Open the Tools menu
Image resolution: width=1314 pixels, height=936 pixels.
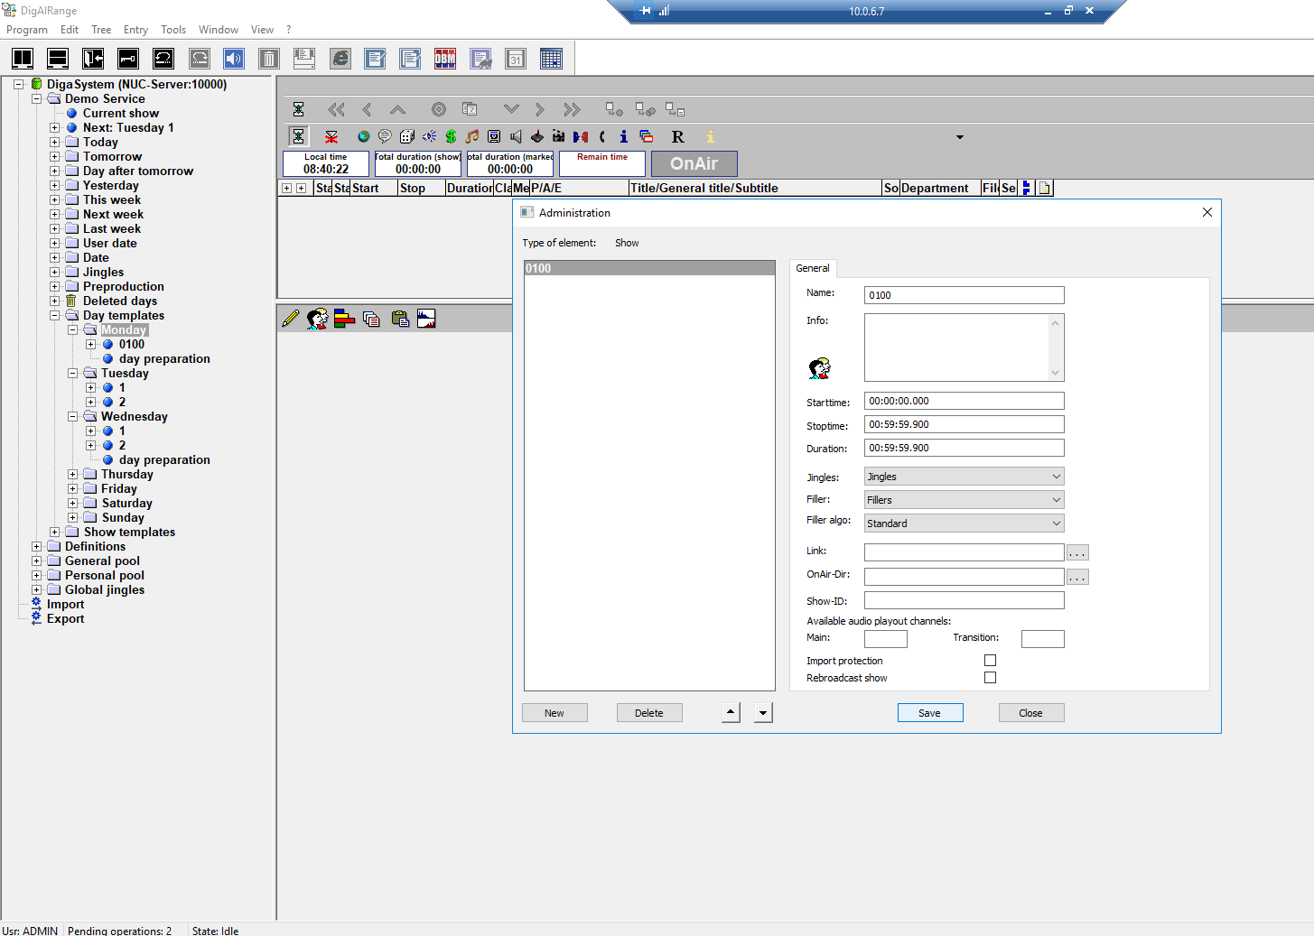[x=173, y=30]
